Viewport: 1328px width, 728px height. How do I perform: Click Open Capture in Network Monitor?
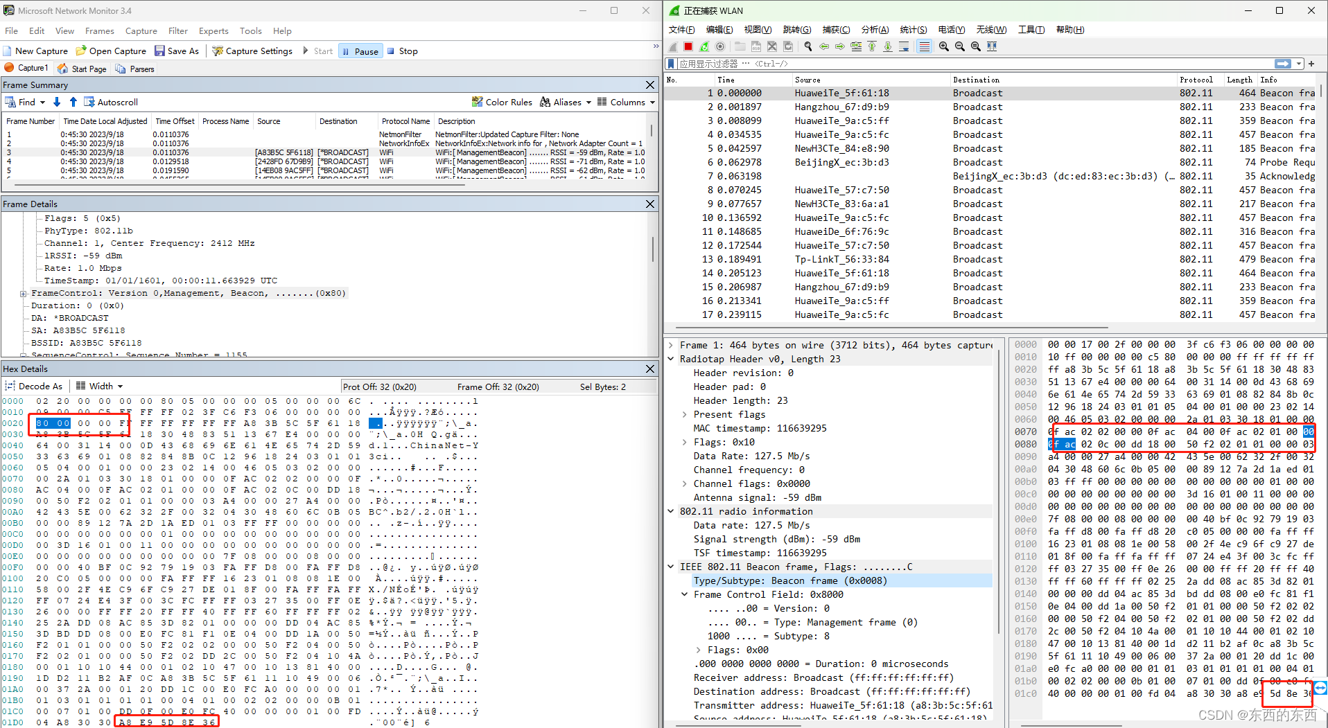111,51
